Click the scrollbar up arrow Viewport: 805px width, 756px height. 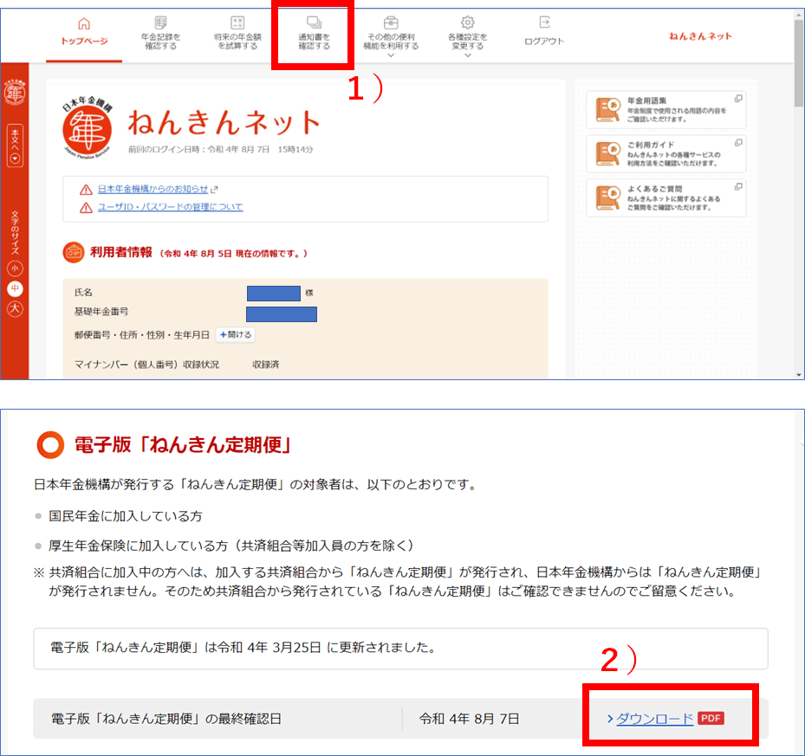pyautogui.click(x=799, y=15)
